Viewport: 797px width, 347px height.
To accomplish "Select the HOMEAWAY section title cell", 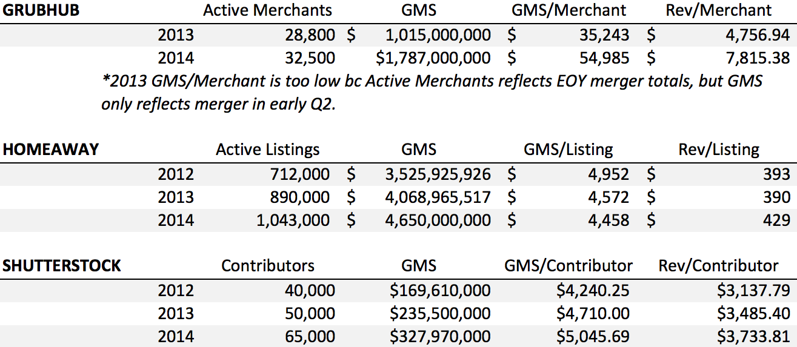I will click(51, 150).
